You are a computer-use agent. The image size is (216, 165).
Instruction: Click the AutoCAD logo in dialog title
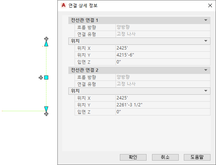coord(64,5)
